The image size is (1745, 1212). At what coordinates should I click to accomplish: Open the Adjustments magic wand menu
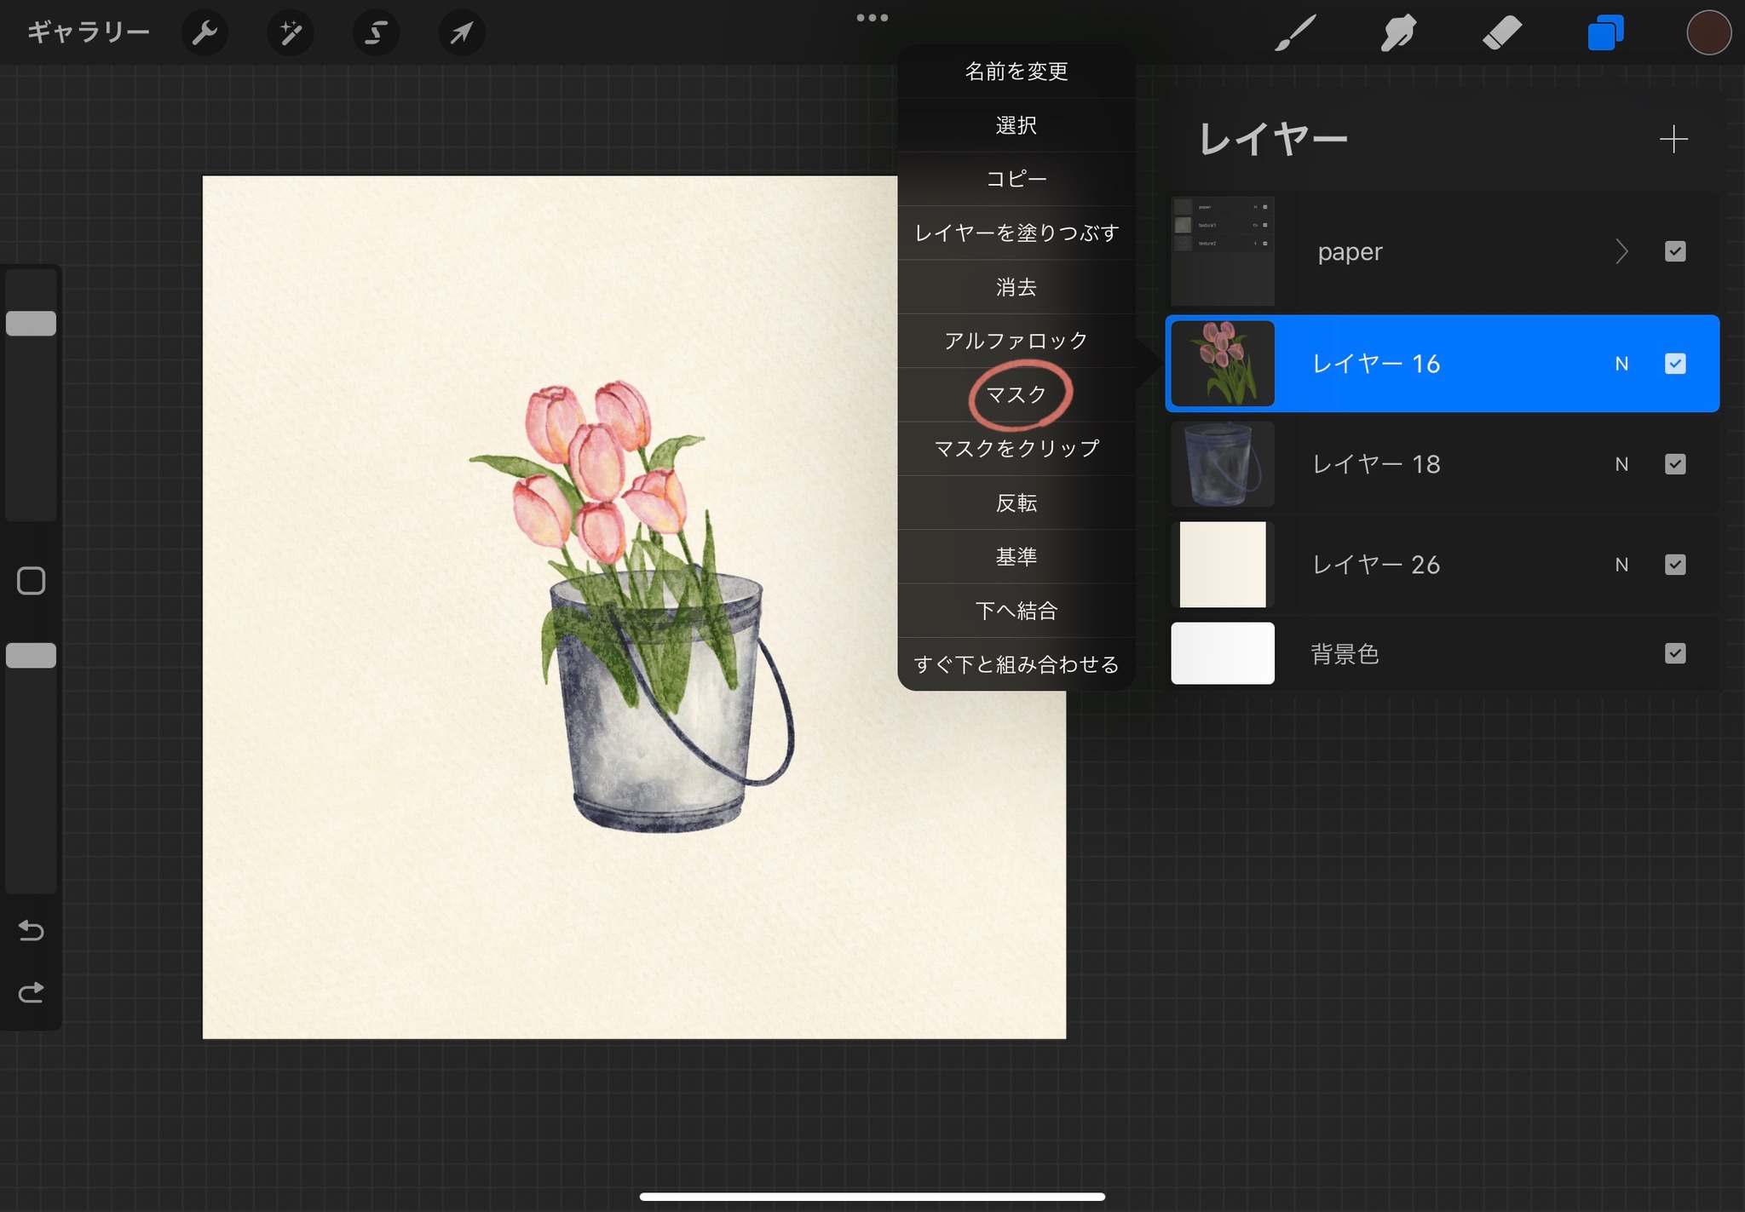(291, 32)
